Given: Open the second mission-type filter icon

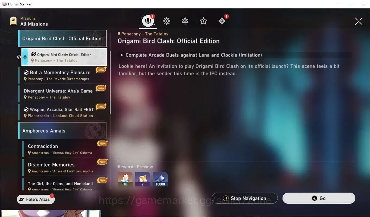Looking at the screenshot, I should click(x=167, y=21).
